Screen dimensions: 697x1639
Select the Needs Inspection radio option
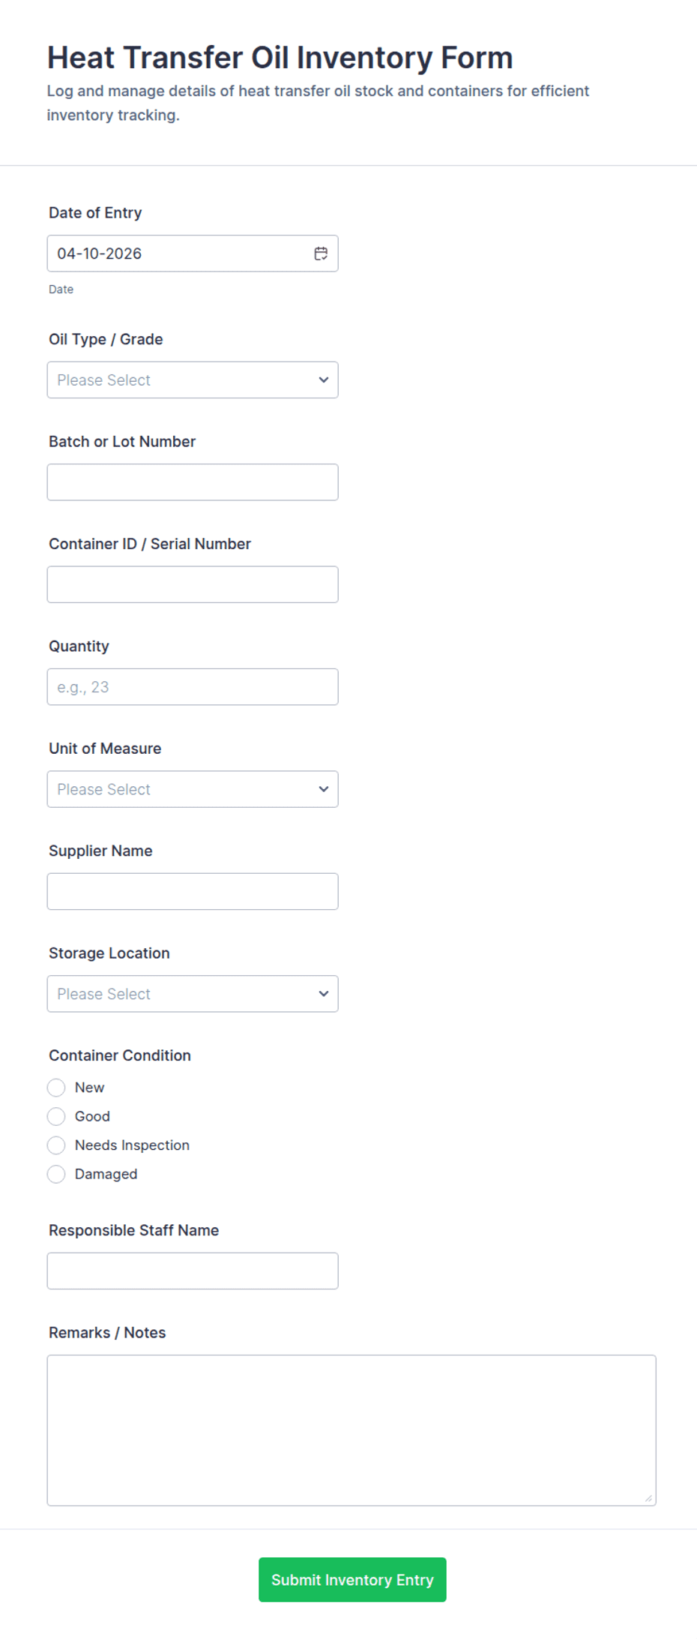coord(56,1145)
